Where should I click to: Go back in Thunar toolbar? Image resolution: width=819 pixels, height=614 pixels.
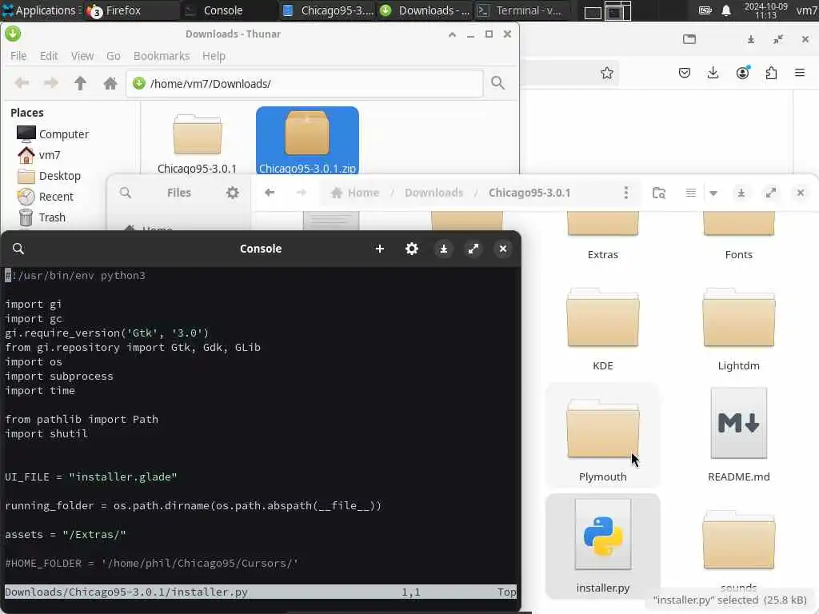click(x=22, y=83)
